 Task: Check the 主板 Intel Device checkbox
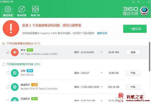[8, 73]
